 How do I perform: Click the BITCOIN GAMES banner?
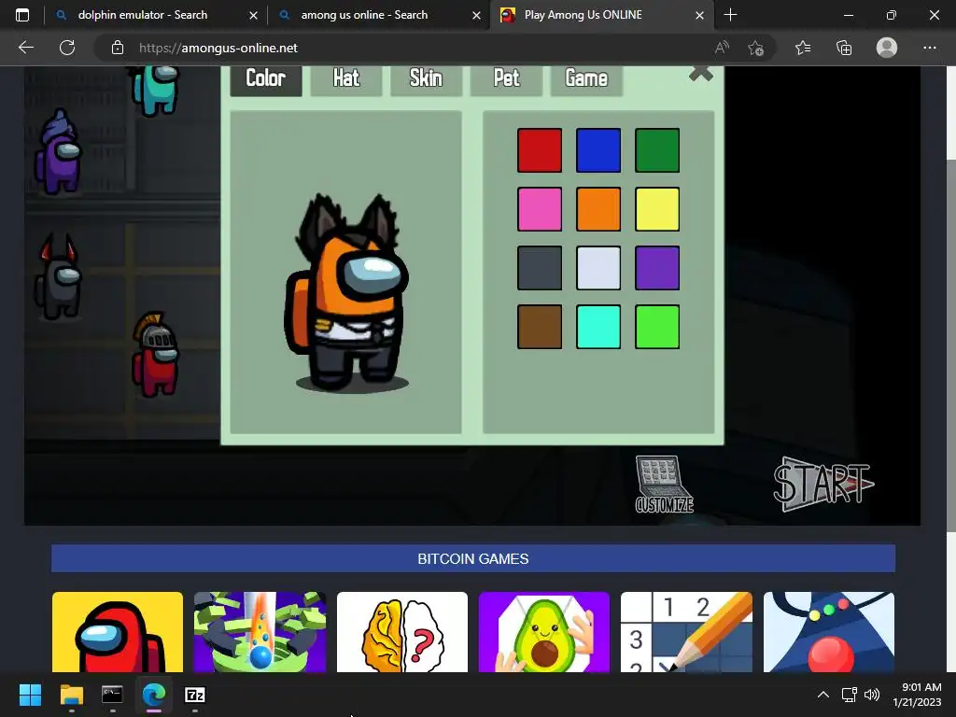473,558
